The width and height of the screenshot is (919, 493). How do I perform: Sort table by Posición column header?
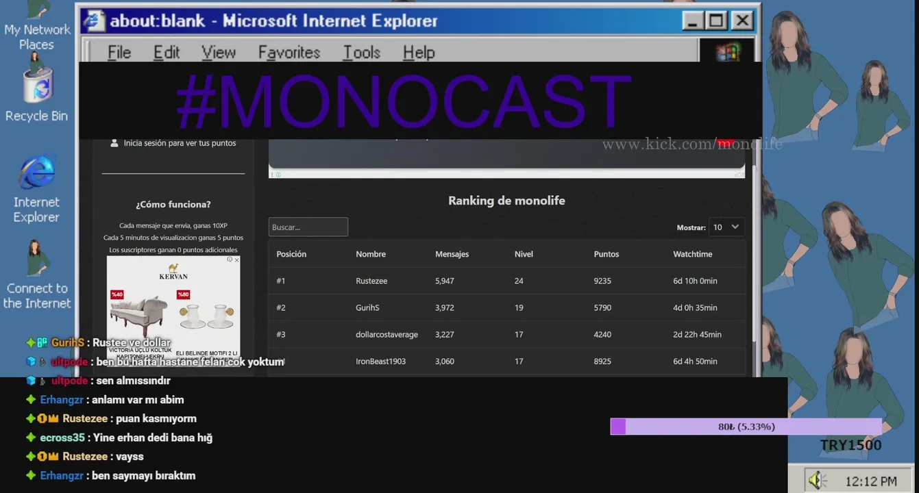pyautogui.click(x=291, y=254)
